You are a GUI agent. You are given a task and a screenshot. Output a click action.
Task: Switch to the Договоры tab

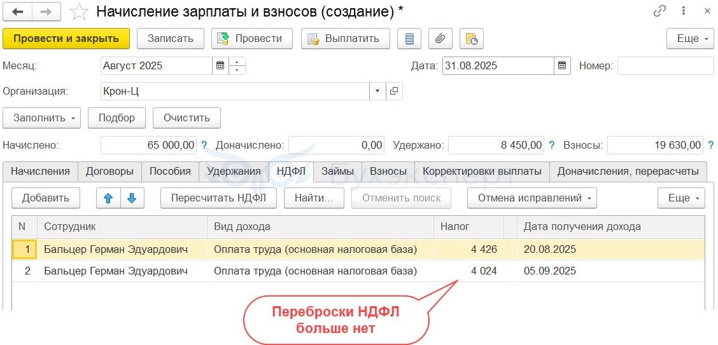tap(110, 172)
